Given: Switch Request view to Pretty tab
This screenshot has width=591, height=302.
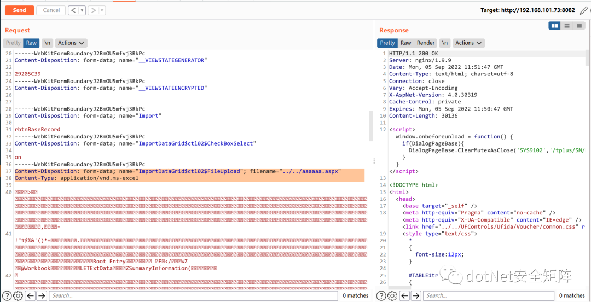Looking at the screenshot, I should tap(13, 43).
